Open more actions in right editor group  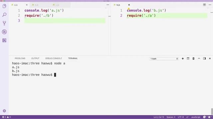(x=210, y=5)
